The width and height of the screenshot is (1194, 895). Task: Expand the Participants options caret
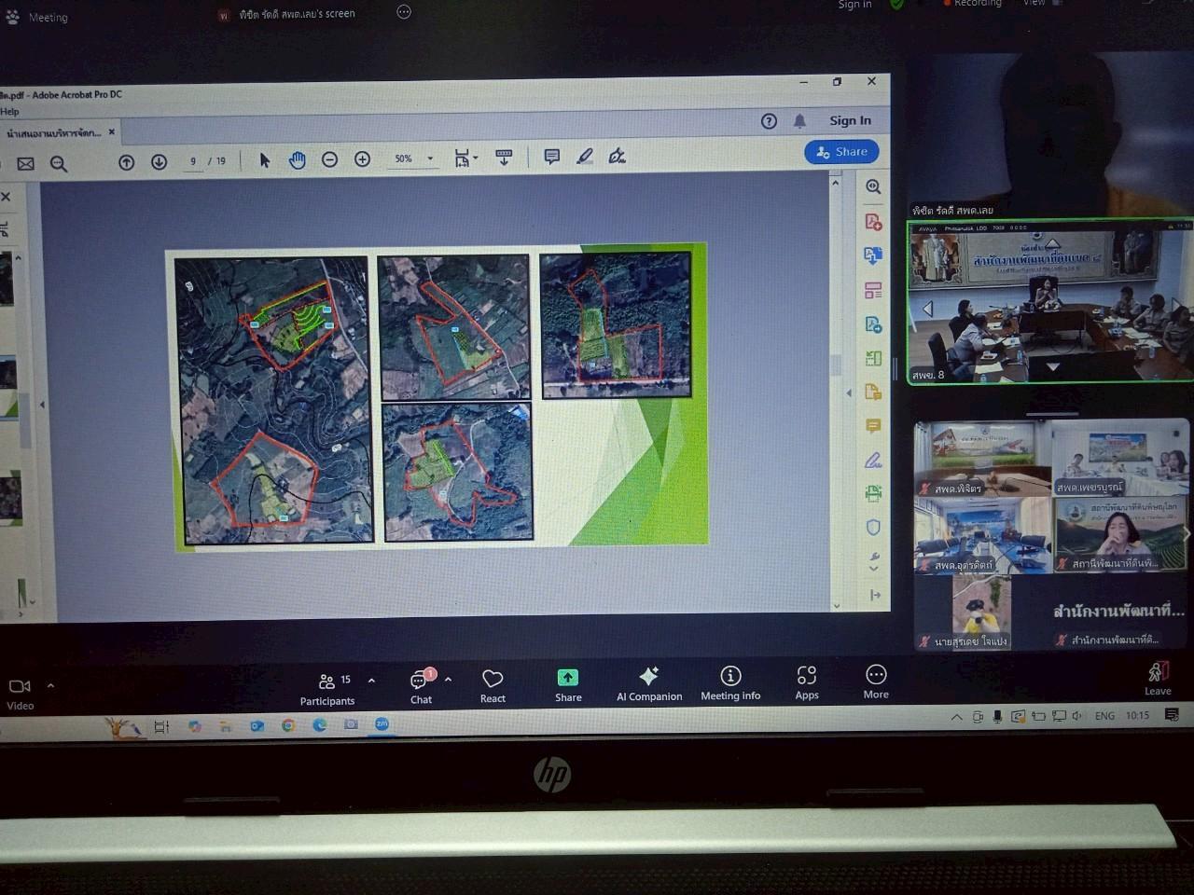pos(371,681)
